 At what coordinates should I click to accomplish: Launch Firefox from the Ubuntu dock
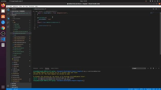click(x=3, y=5)
